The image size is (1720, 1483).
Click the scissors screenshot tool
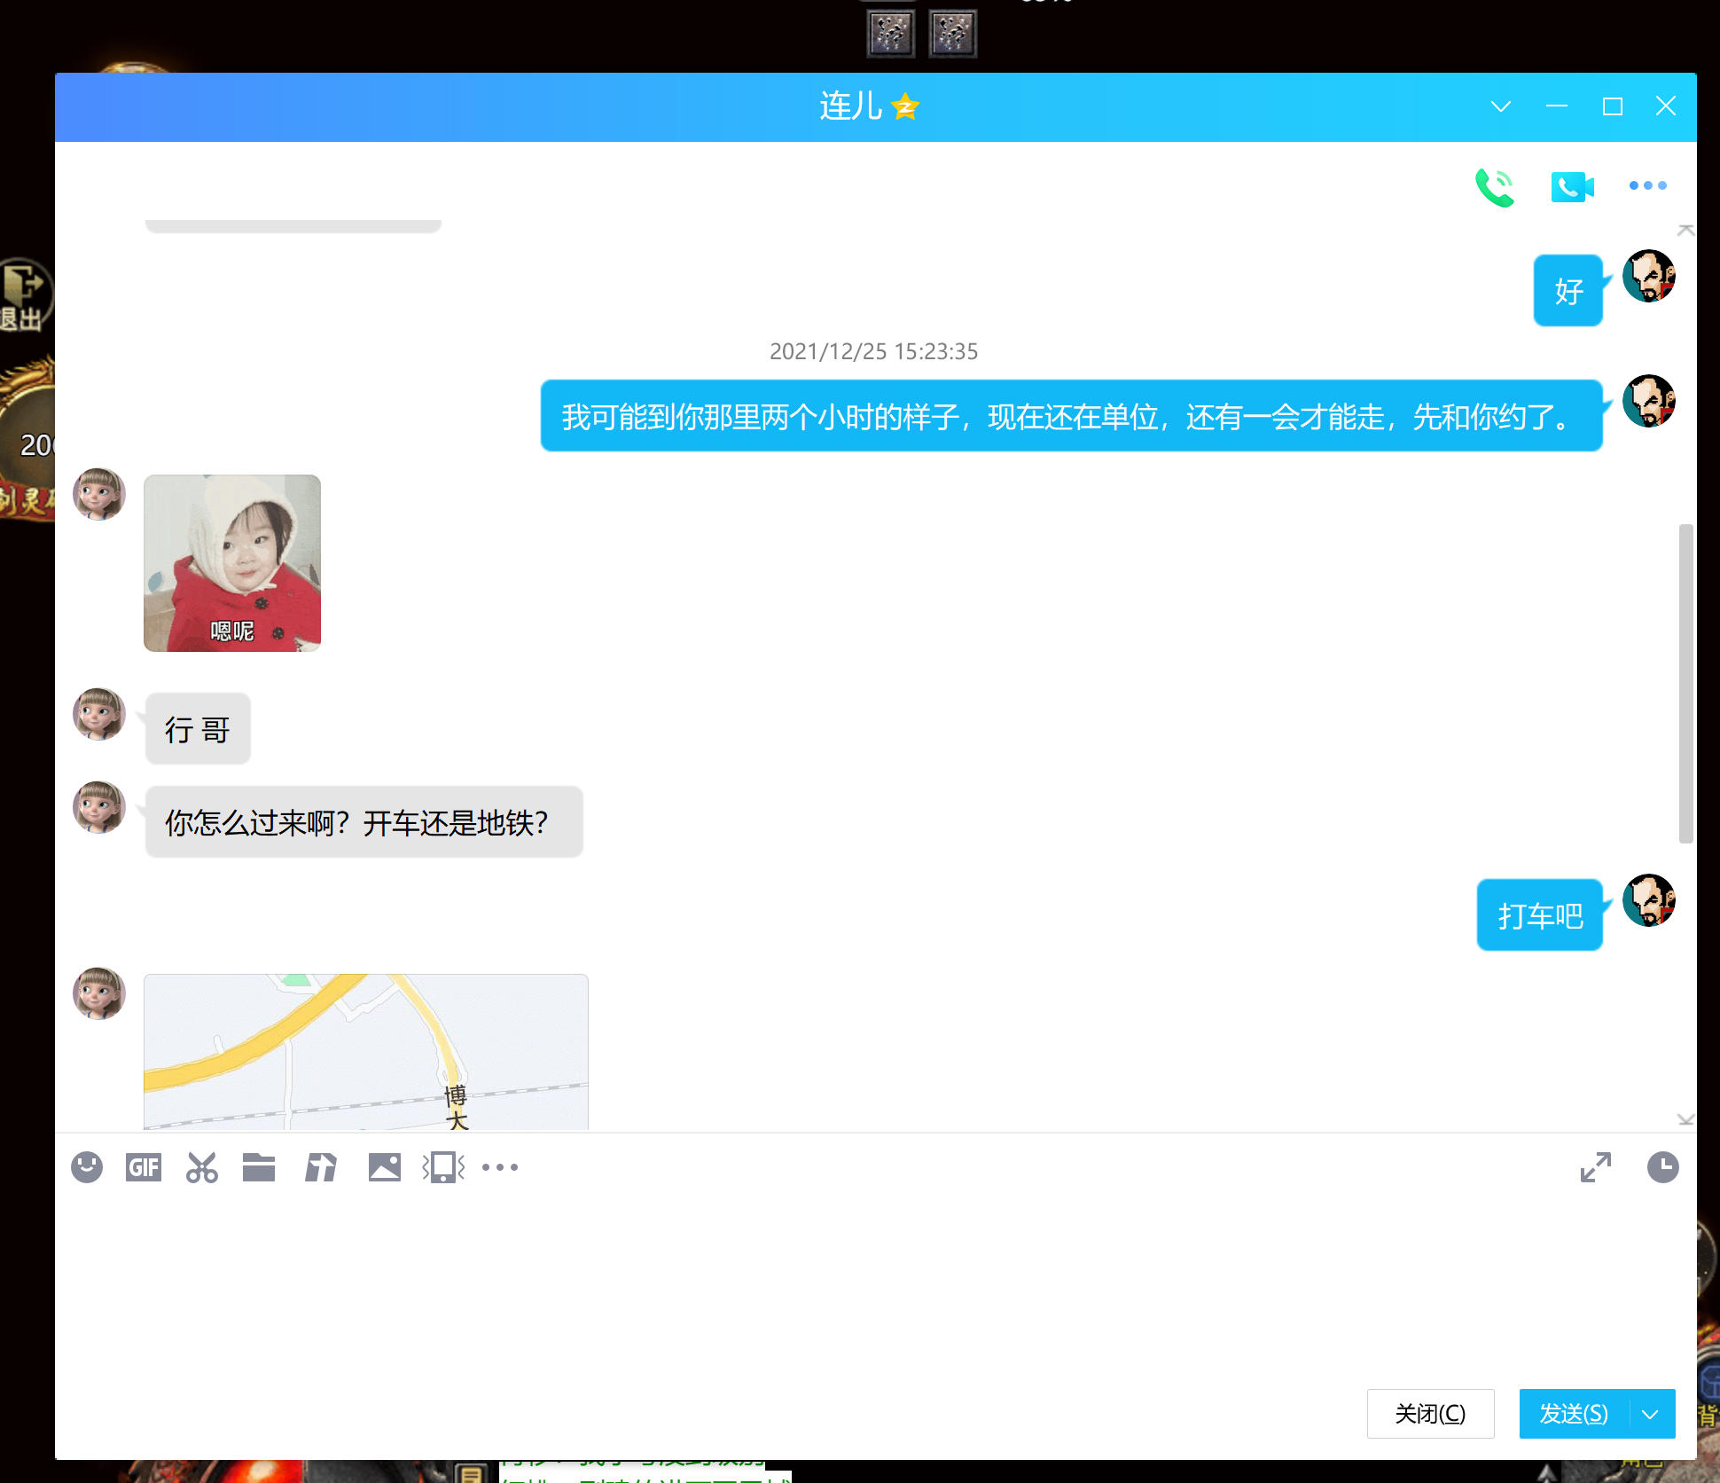201,1167
